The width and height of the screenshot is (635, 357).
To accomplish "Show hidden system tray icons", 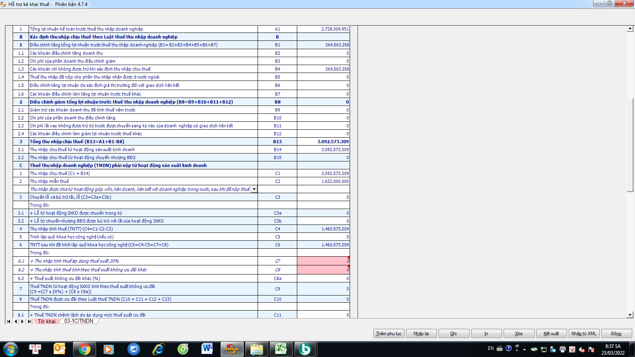I will (524, 349).
